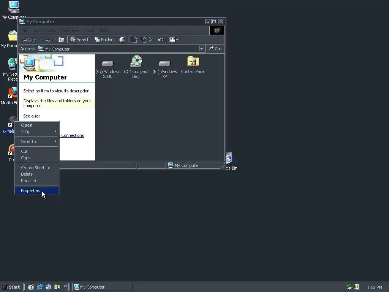
Task: Click the Up folder toolbar icon
Action: click(x=61, y=40)
